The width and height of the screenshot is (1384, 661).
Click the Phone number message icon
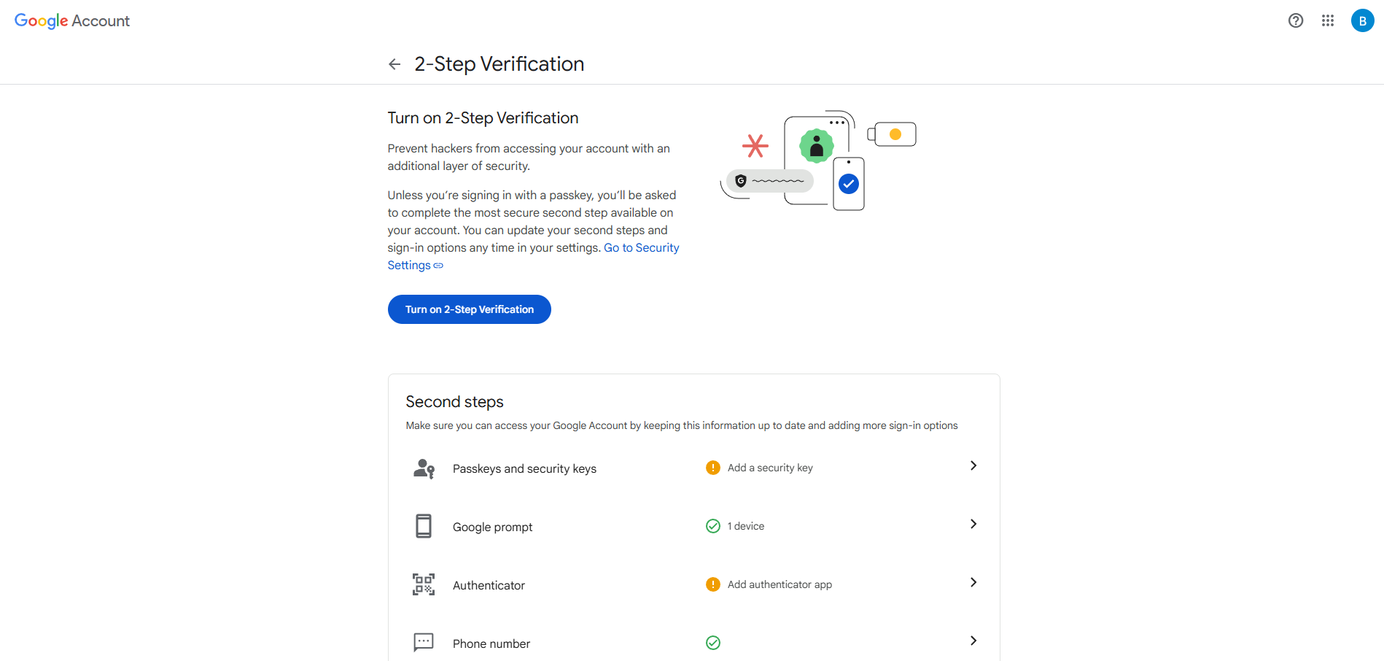coord(424,642)
